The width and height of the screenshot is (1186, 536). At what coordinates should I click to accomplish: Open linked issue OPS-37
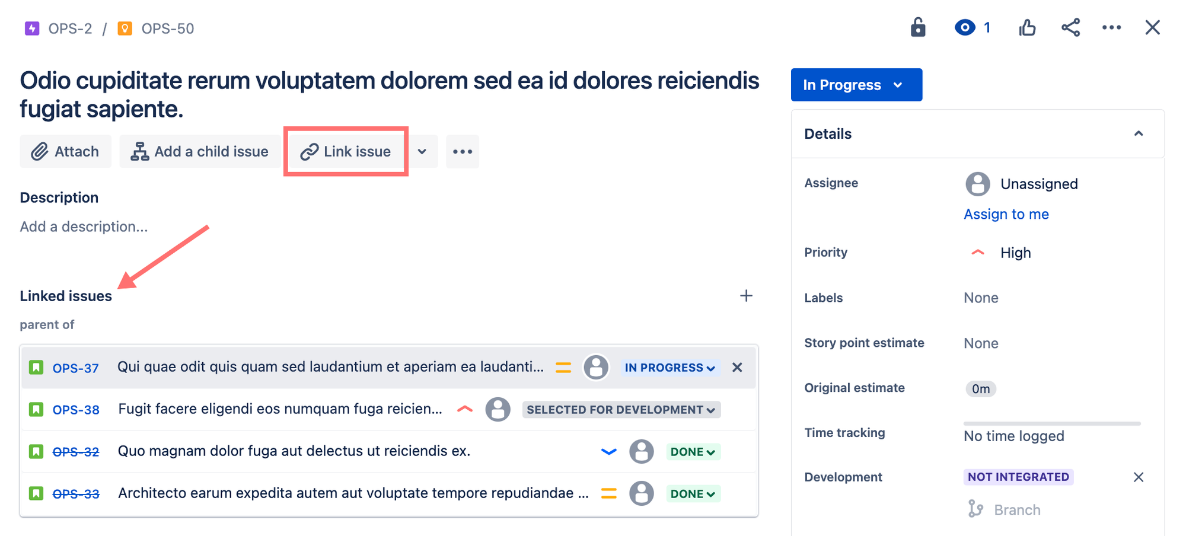(x=75, y=368)
